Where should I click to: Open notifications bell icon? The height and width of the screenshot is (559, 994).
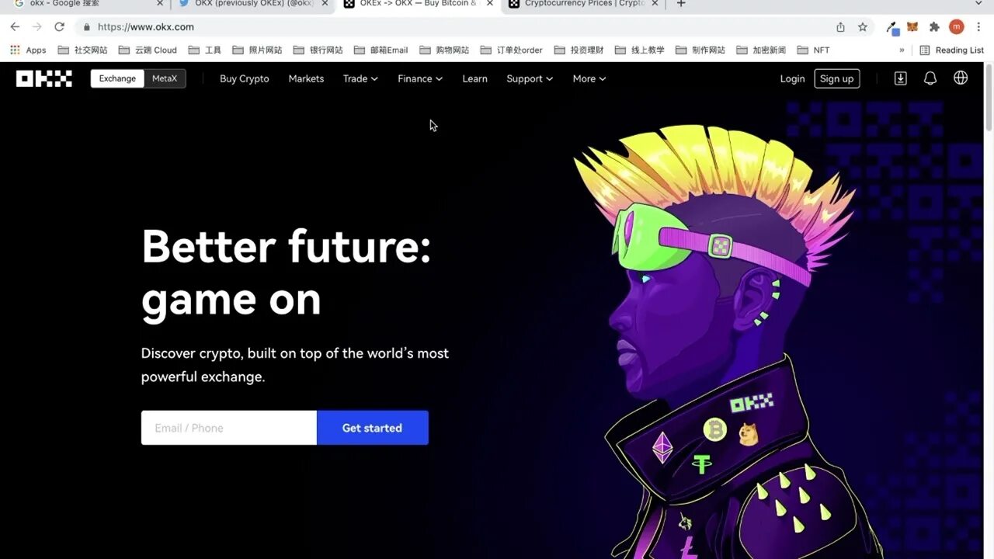click(x=930, y=78)
